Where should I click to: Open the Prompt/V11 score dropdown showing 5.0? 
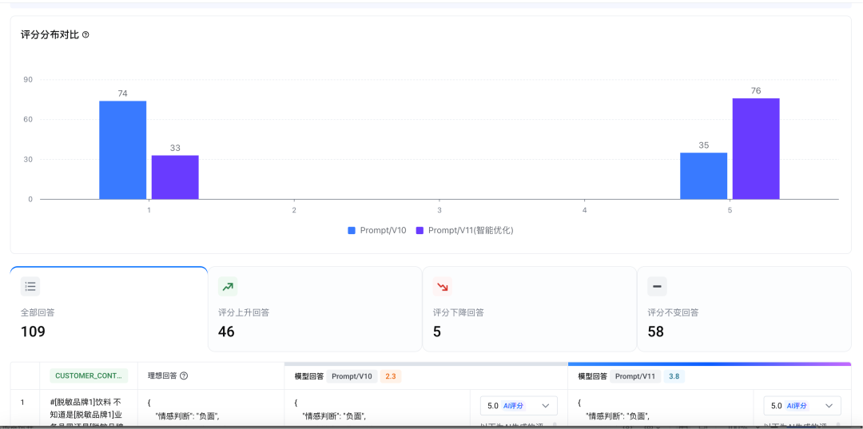click(x=802, y=406)
